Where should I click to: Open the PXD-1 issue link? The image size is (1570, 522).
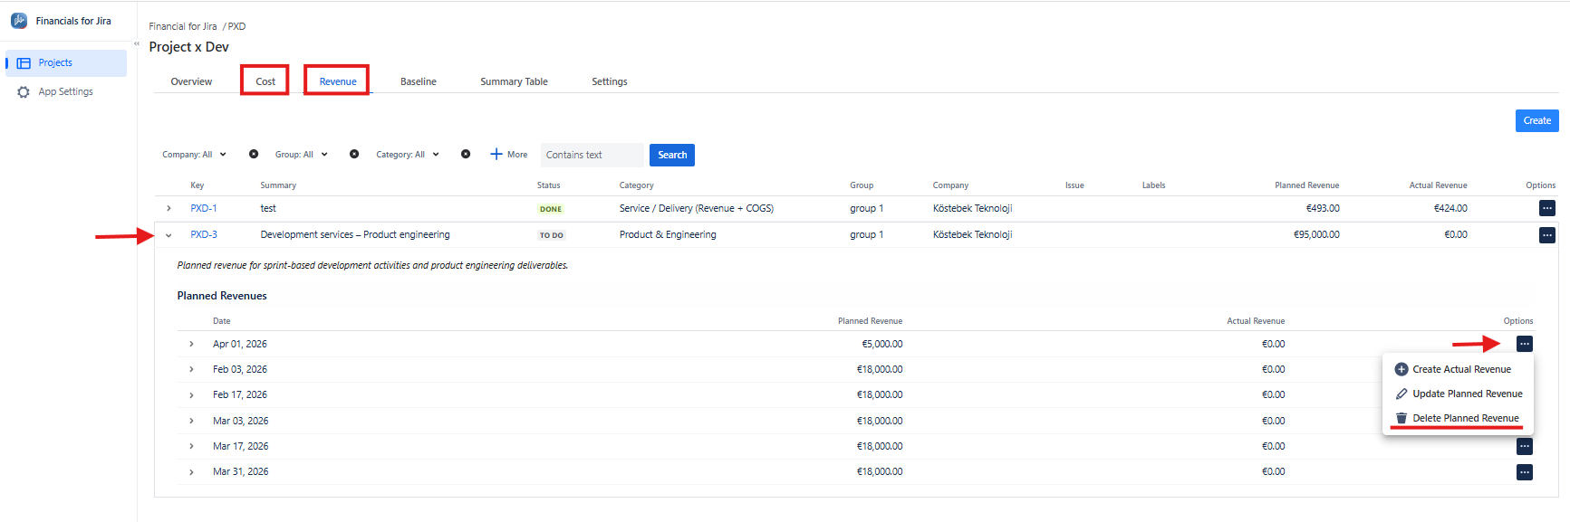(x=204, y=209)
